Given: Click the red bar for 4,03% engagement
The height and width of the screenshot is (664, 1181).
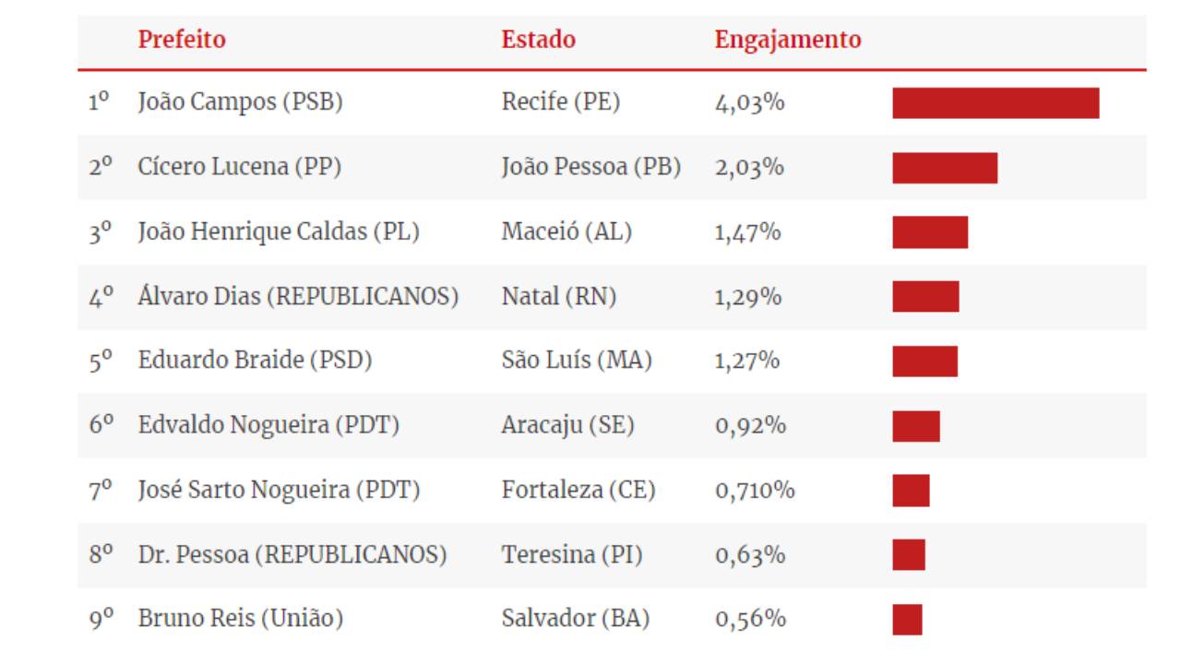Looking at the screenshot, I should pyautogui.click(x=996, y=103).
